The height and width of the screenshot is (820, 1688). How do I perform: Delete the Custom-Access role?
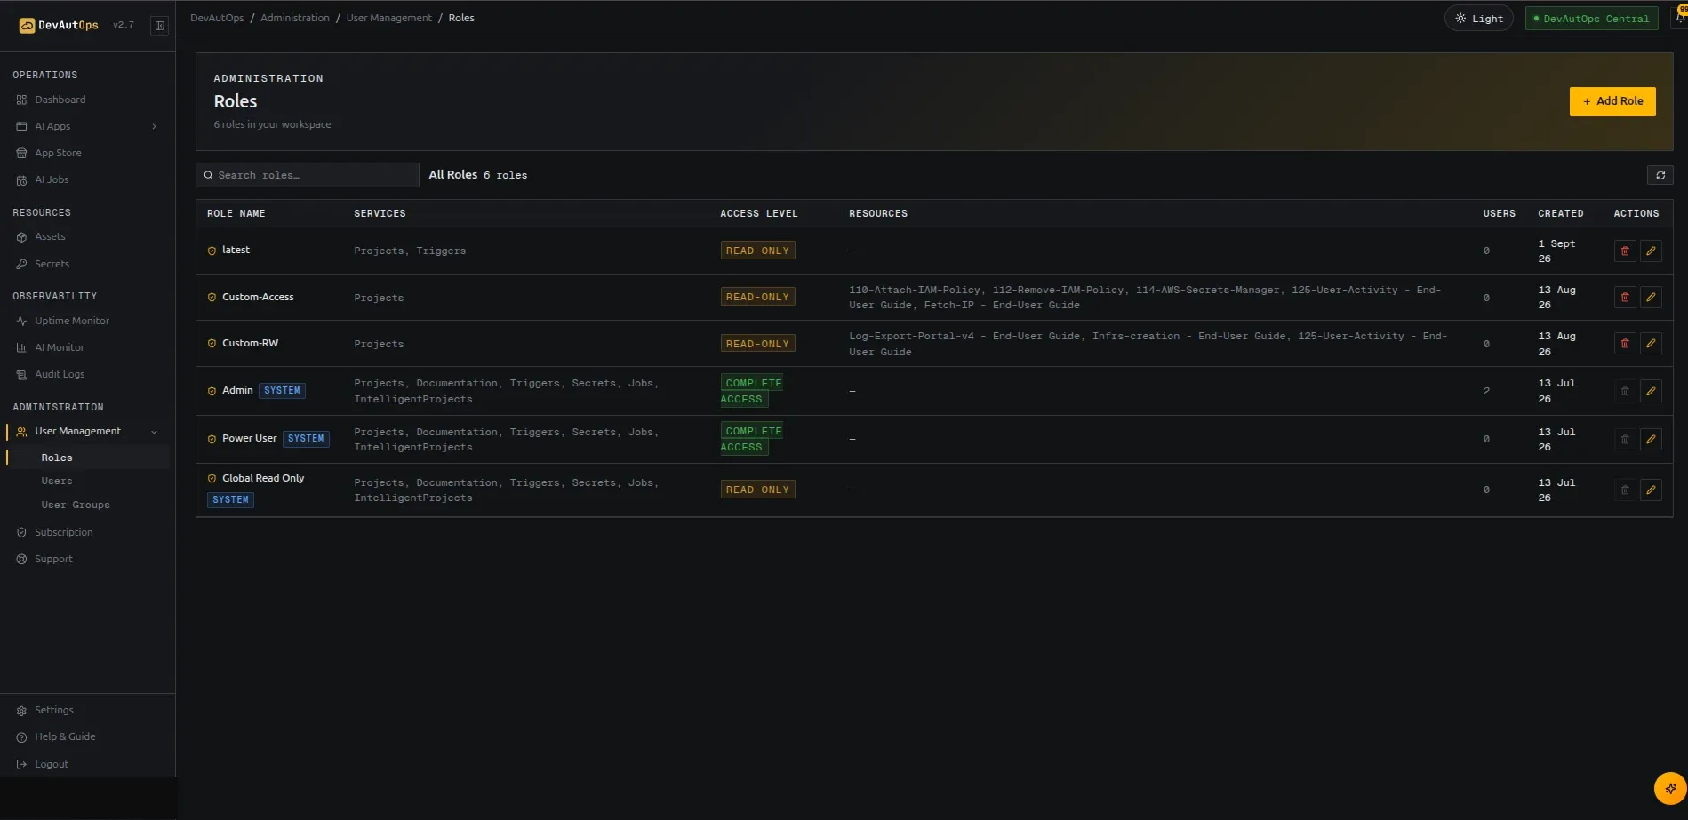click(x=1625, y=297)
